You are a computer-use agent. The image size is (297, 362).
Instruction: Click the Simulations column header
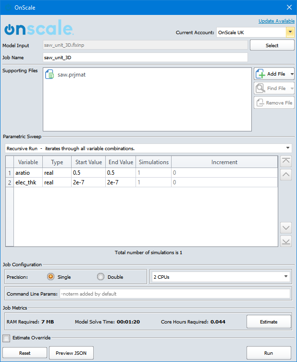point(154,162)
